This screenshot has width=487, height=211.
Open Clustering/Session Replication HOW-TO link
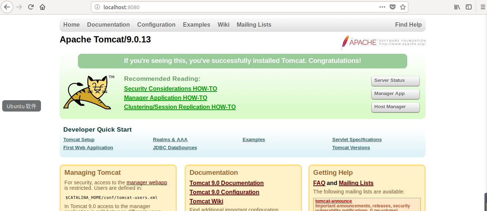coord(180,107)
